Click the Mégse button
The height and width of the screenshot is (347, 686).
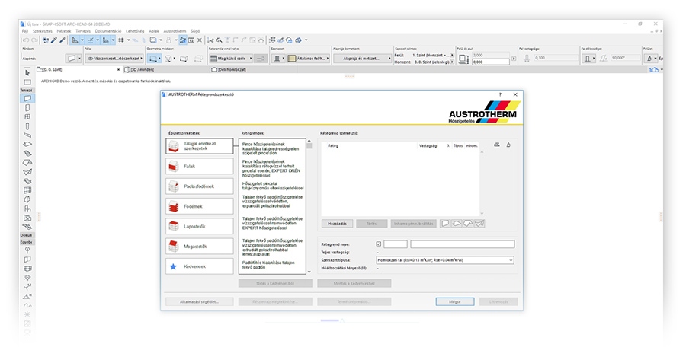coord(455,301)
